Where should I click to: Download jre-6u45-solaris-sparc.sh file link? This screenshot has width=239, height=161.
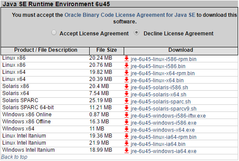point(161,102)
